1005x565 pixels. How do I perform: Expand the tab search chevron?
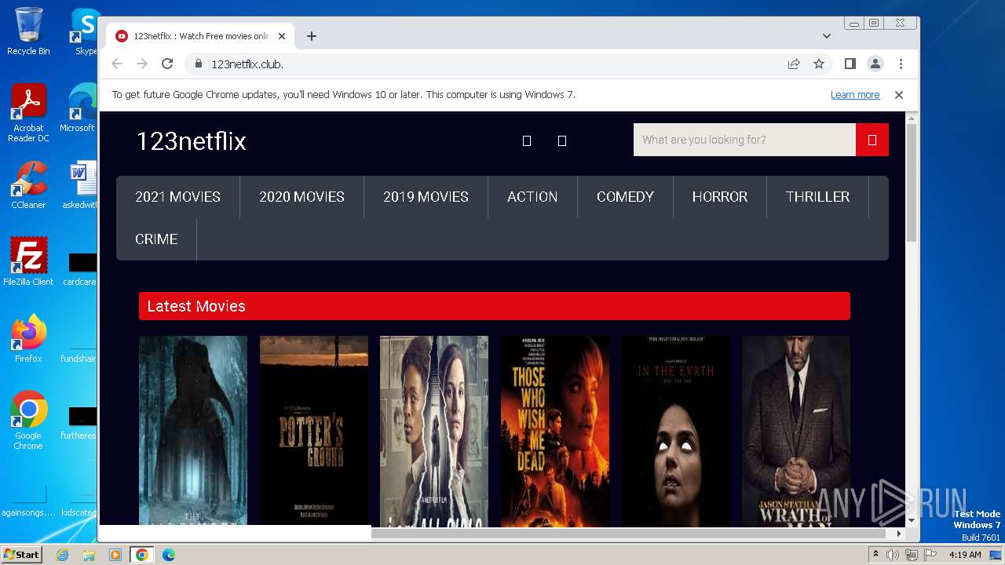(x=827, y=36)
